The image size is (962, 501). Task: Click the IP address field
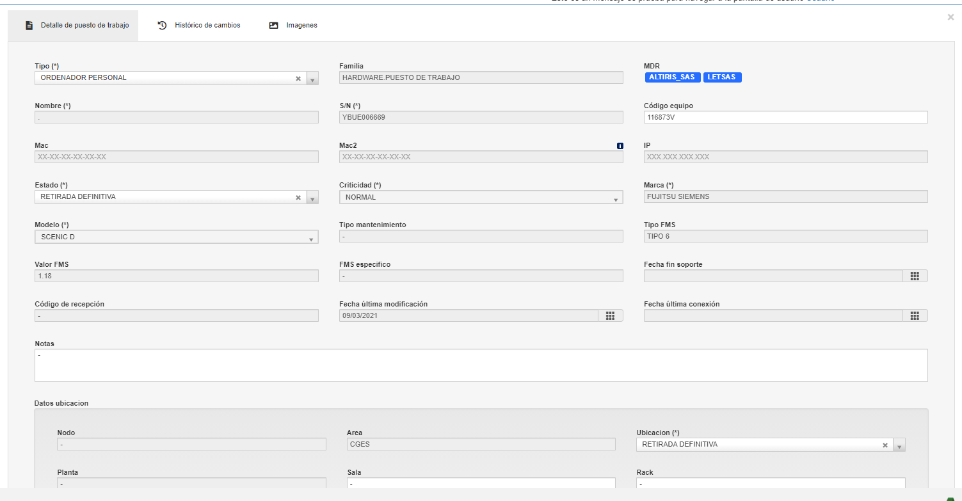(785, 157)
